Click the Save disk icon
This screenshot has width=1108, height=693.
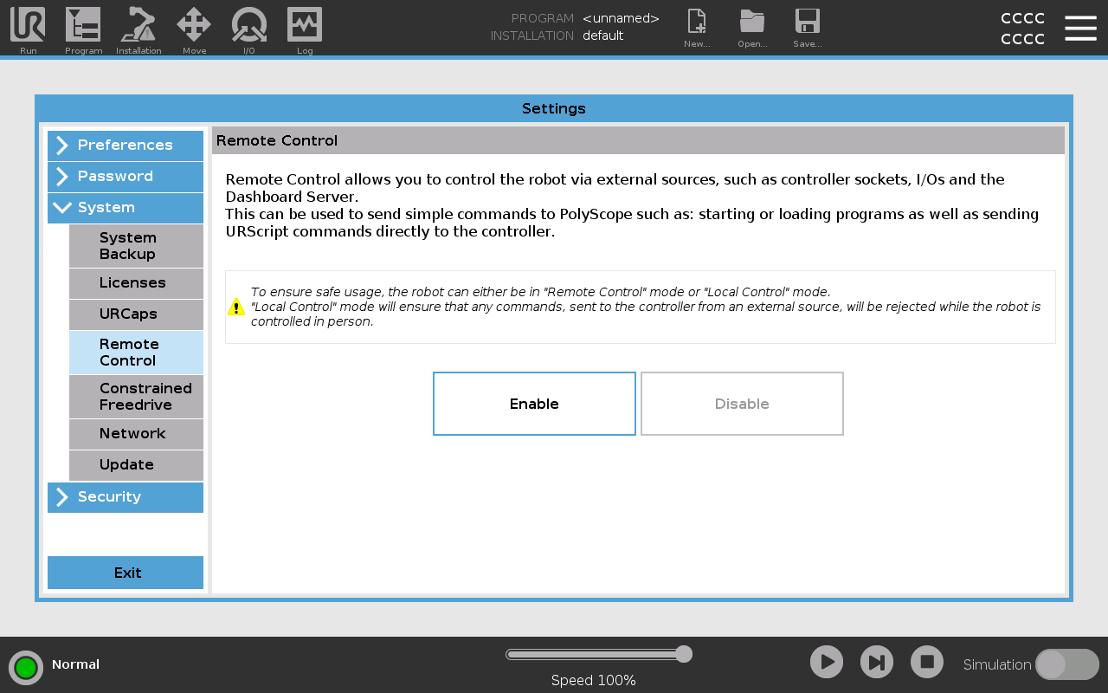click(808, 22)
